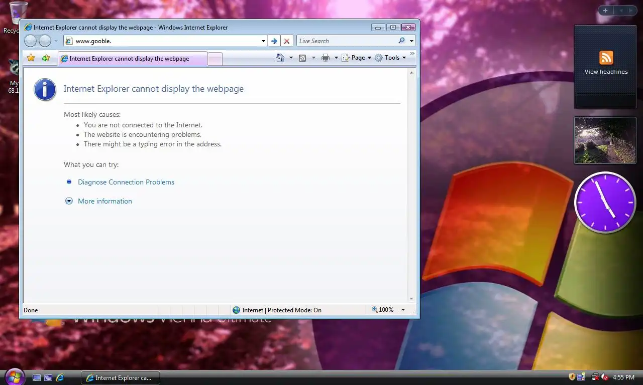Click the 100% zoom level button
Image resolution: width=643 pixels, height=385 pixels.
(x=383, y=310)
